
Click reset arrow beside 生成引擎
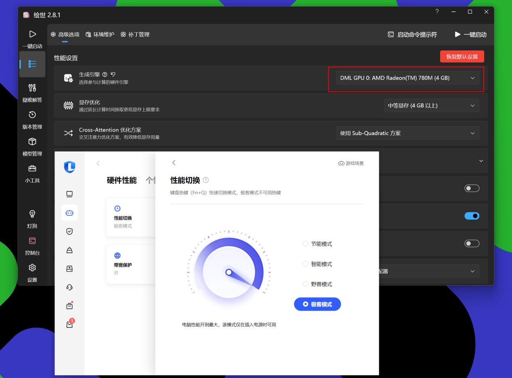pos(113,74)
